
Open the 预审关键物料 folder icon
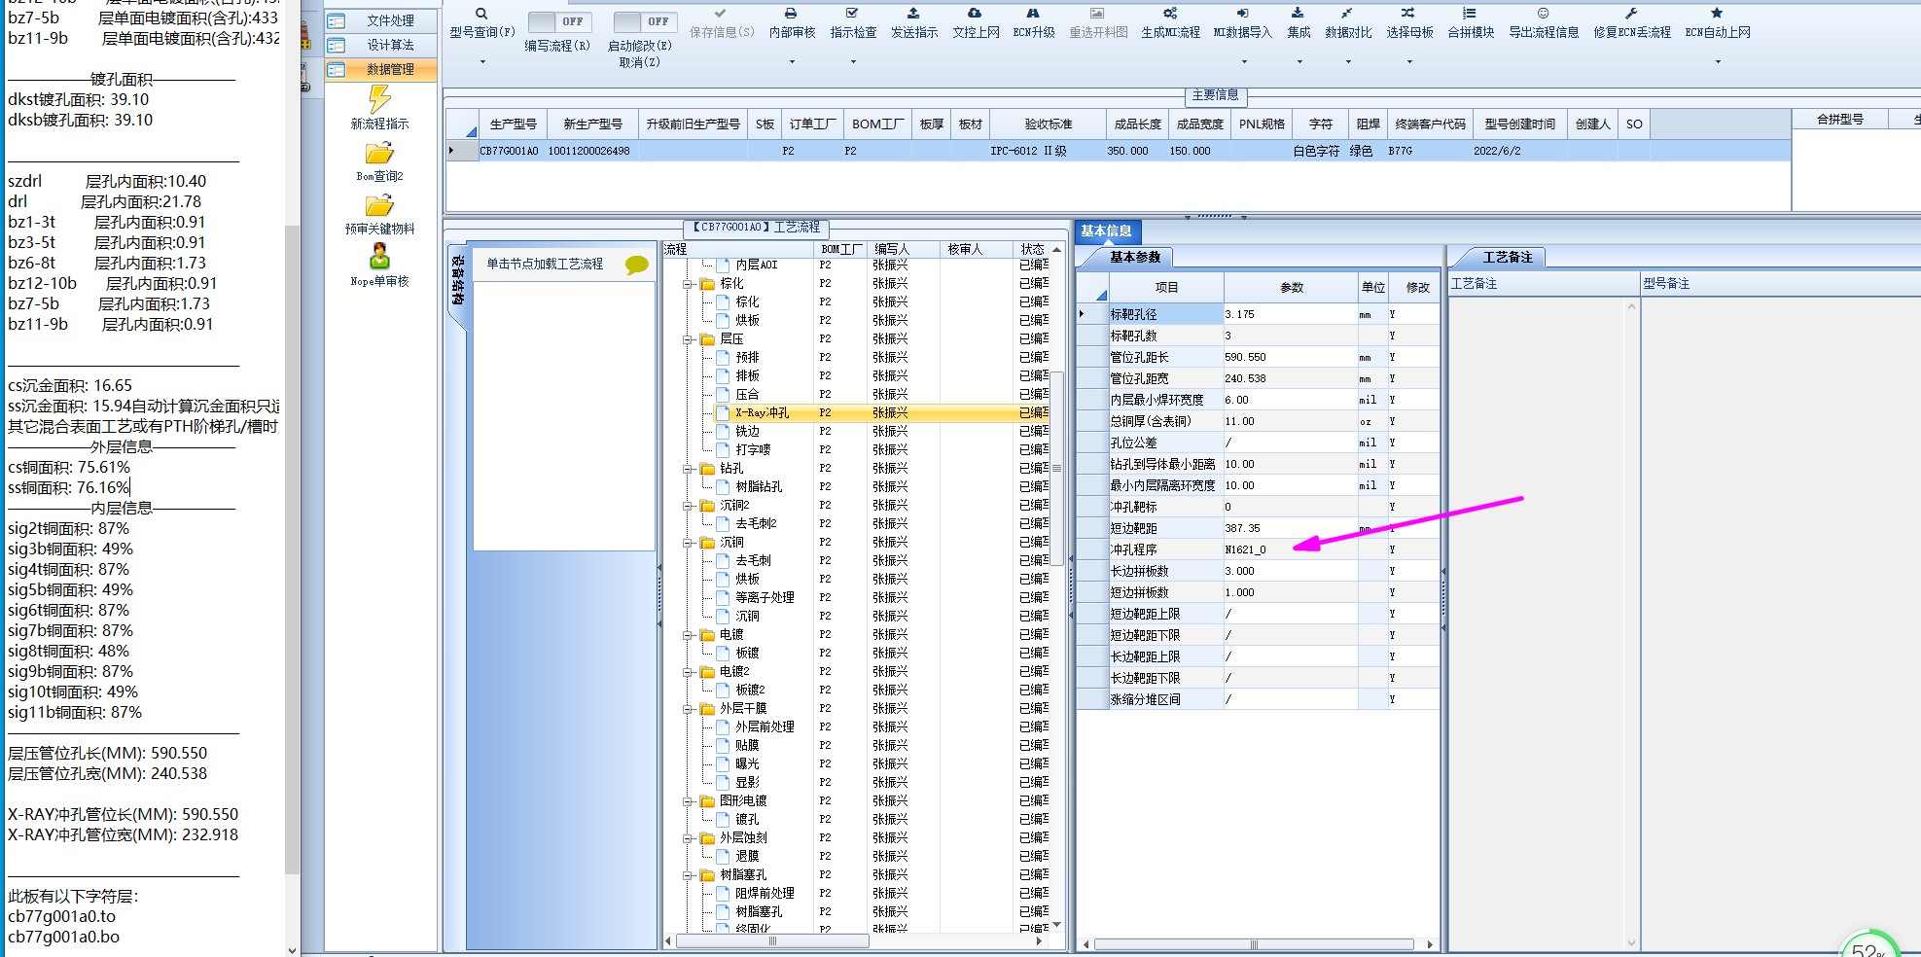click(379, 206)
